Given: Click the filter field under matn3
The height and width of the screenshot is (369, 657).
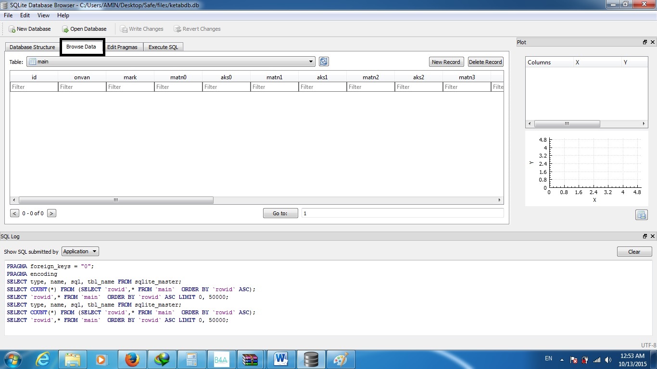Looking at the screenshot, I should click(467, 87).
